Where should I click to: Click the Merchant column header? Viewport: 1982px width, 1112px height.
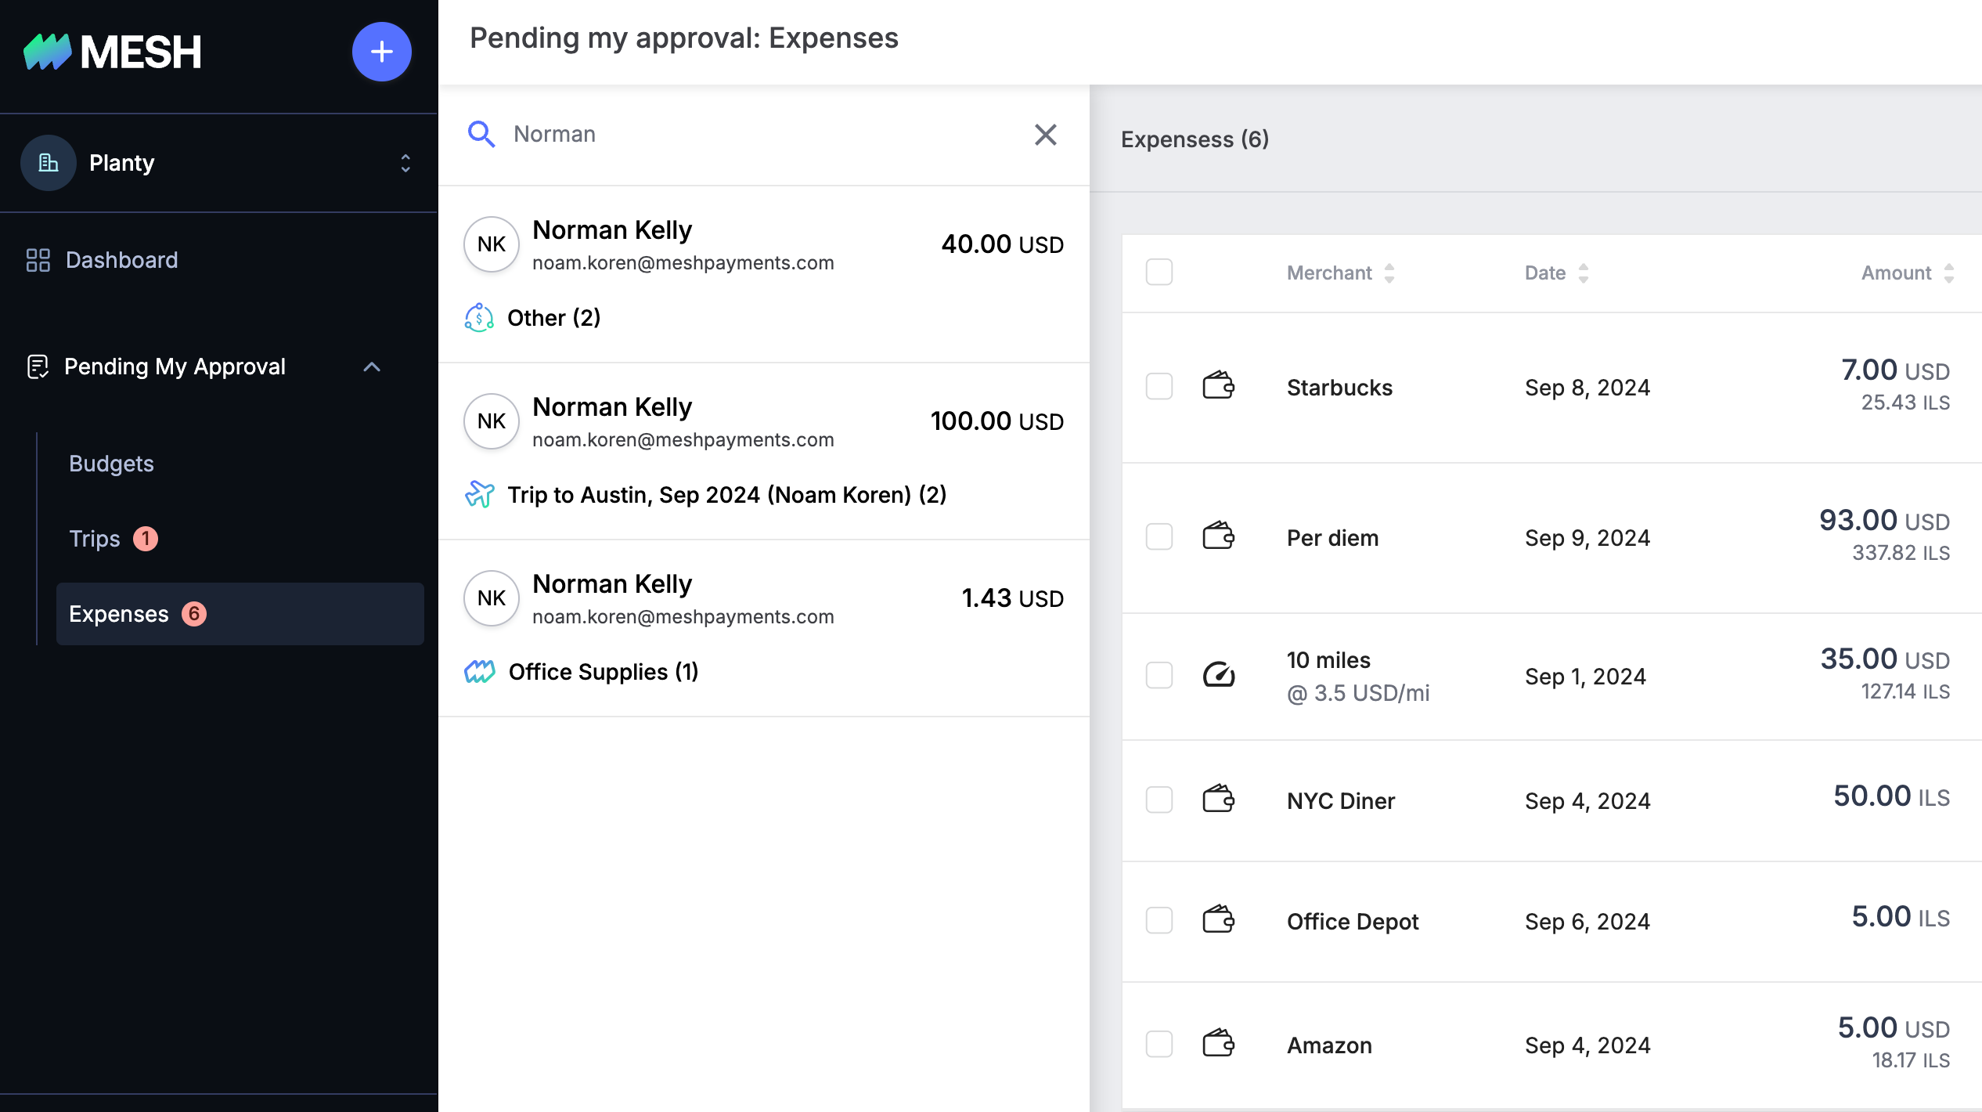(x=1329, y=273)
